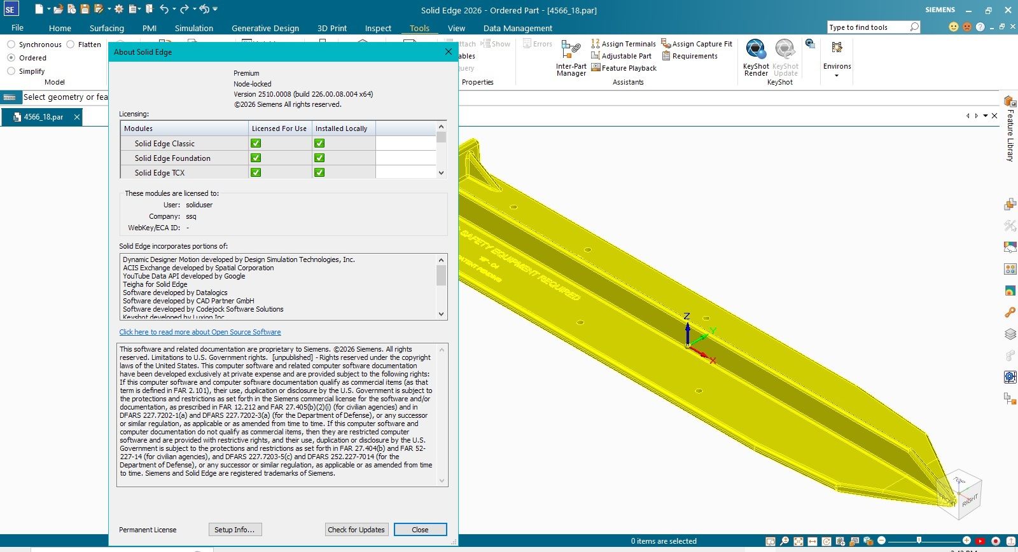
Task: Switch to the Home ribbon tab
Action: point(60,28)
